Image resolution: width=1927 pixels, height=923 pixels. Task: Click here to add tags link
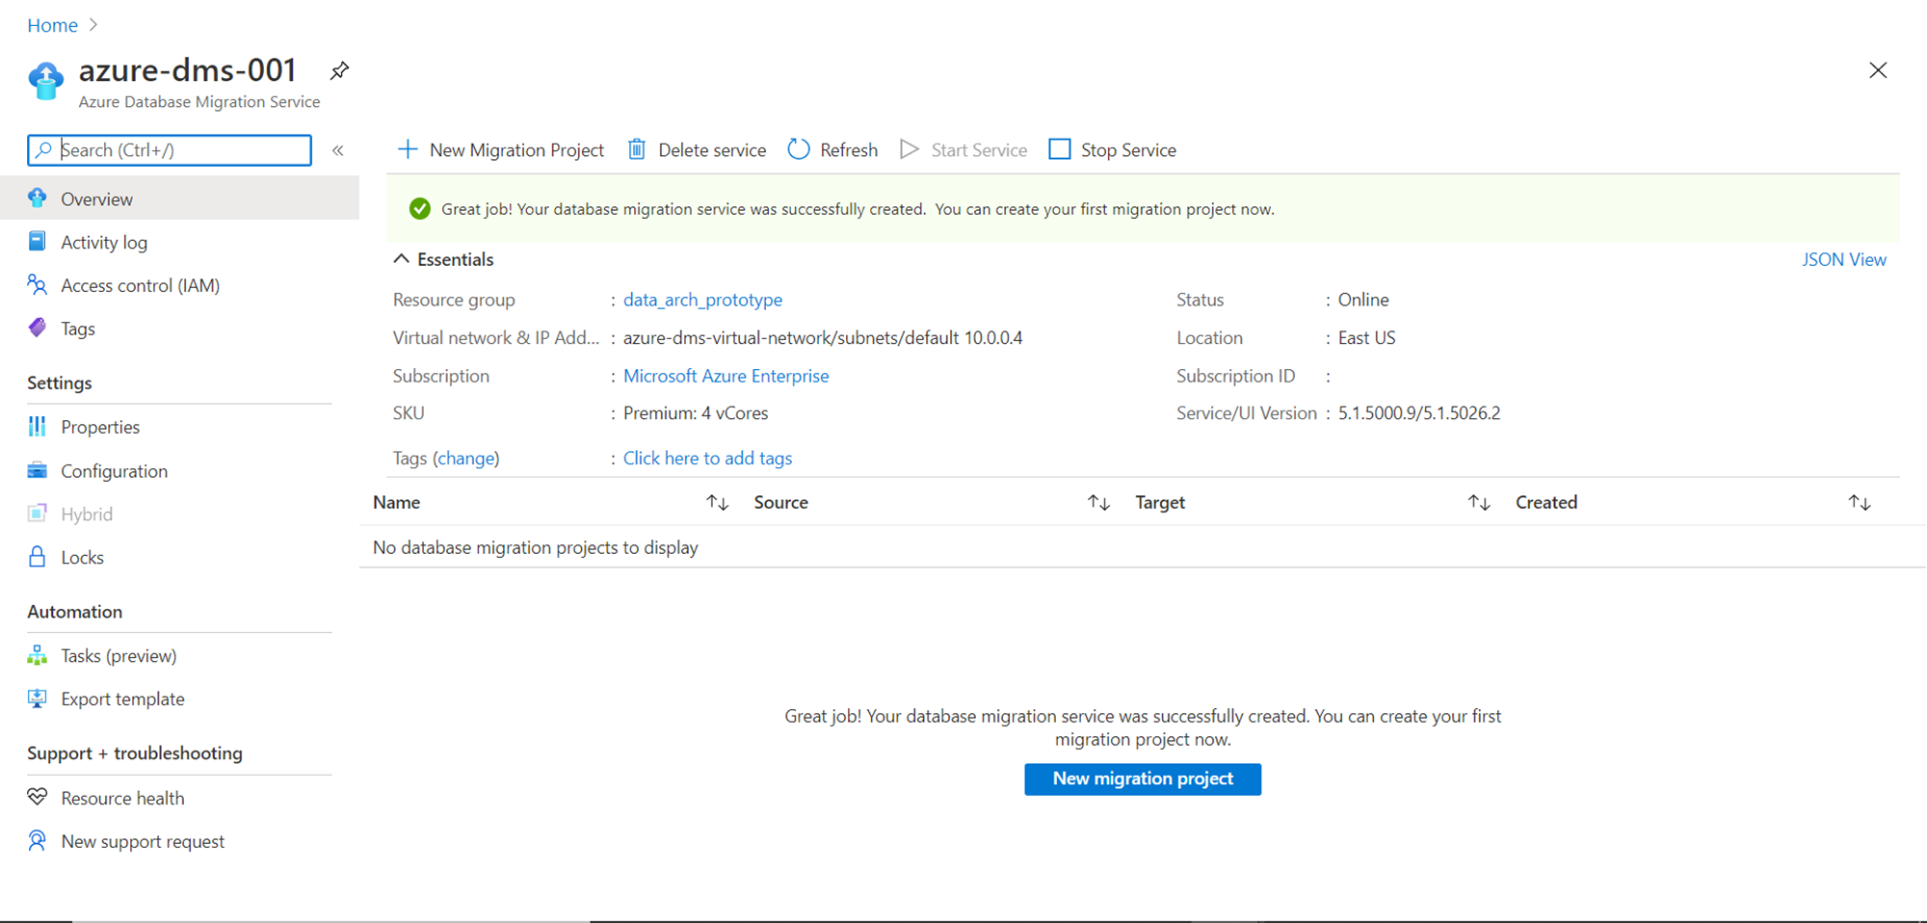[x=707, y=458]
